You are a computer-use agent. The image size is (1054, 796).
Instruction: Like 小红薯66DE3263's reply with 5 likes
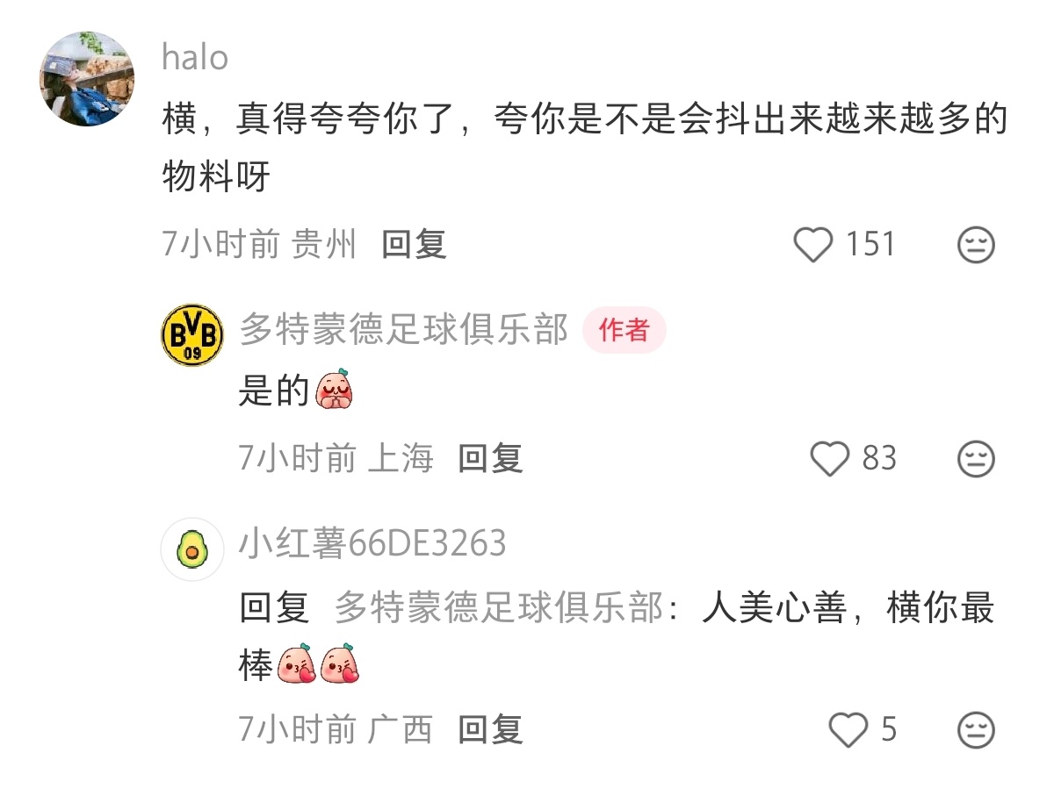(x=848, y=730)
